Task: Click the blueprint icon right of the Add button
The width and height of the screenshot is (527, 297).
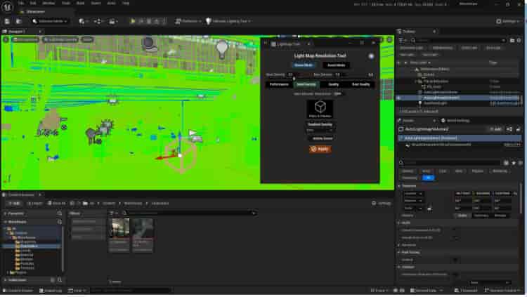Action: click(509, 129)
